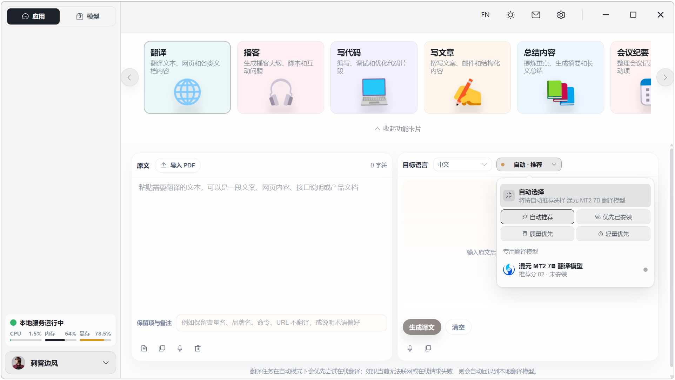This screenshot has height=380, width=675.
Task: Click the 导入 PDF button
Action: (x=178, y=165)
